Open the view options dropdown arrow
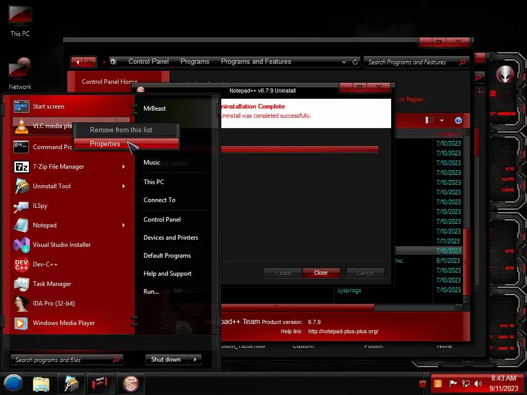This screenshot has width=527, height=395. (442, 120)
